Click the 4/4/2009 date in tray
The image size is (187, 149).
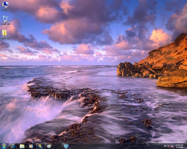click(180, 147)
